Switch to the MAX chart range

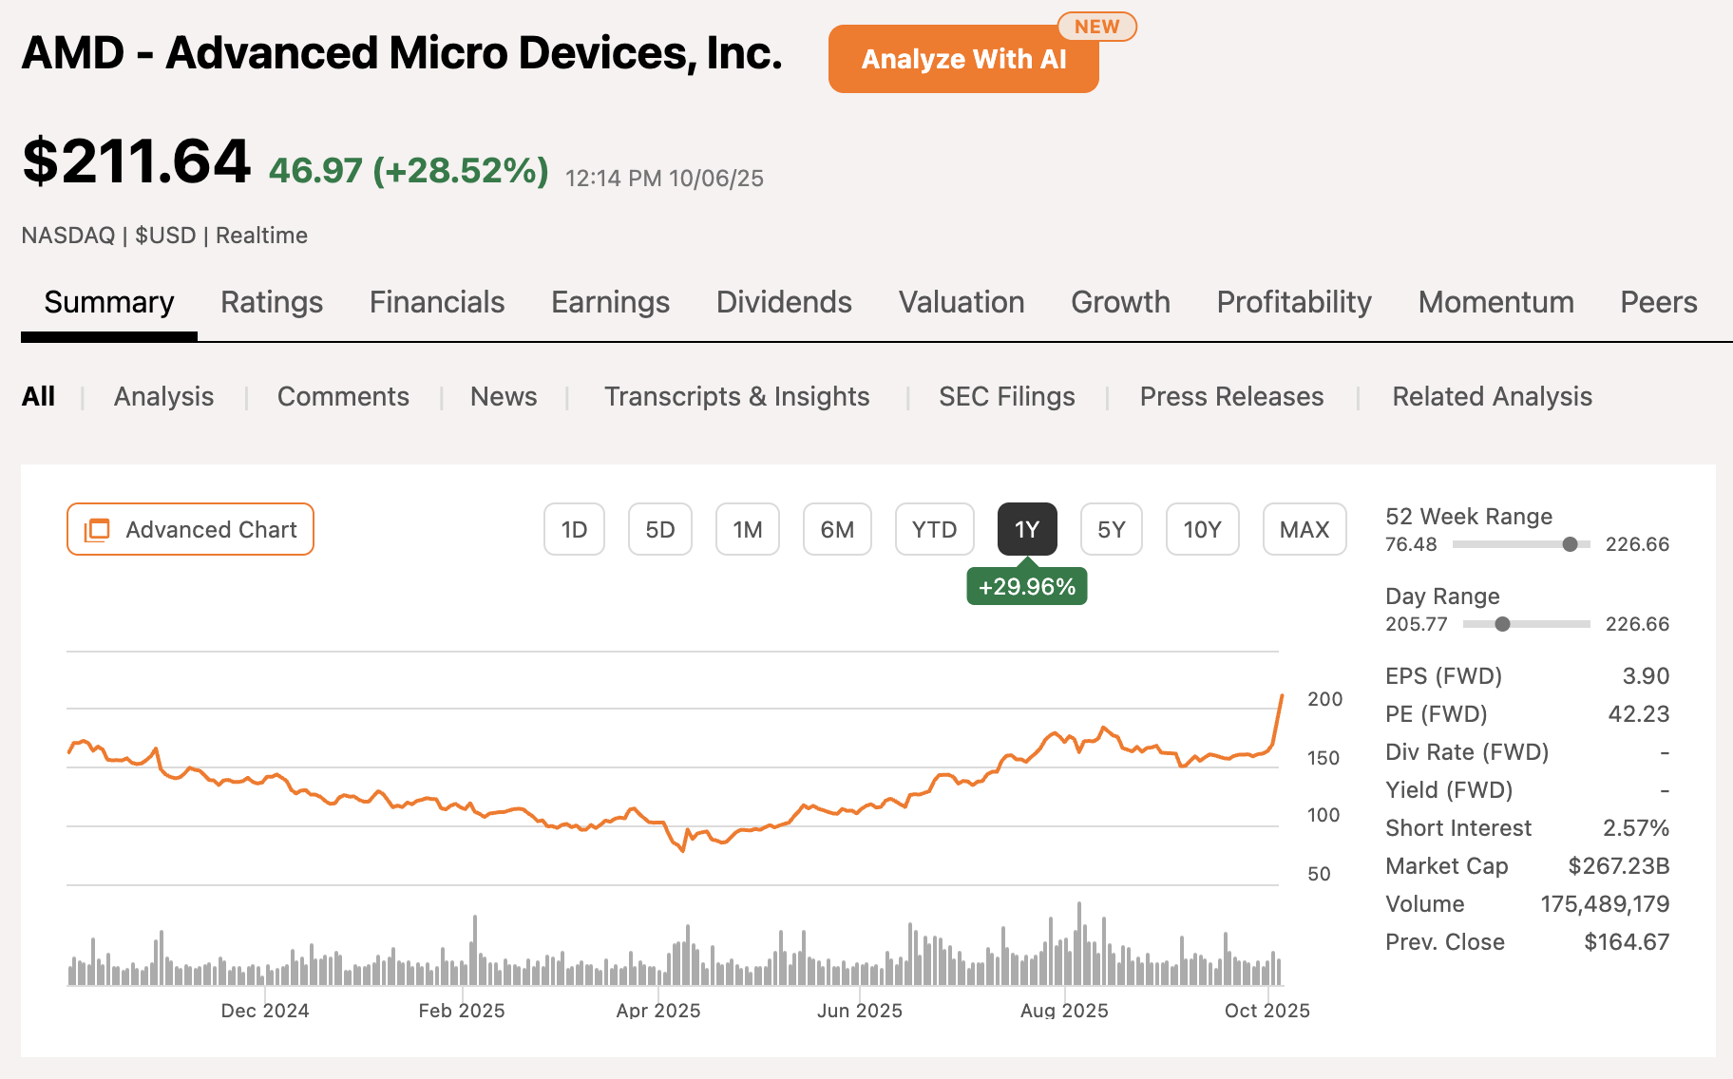tap(1304, 529)
